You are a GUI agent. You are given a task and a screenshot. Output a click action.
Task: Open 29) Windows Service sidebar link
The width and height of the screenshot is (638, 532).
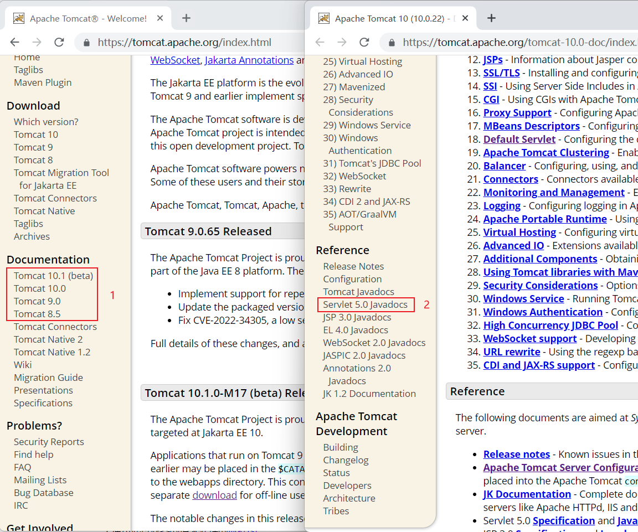tap(367, 125)
